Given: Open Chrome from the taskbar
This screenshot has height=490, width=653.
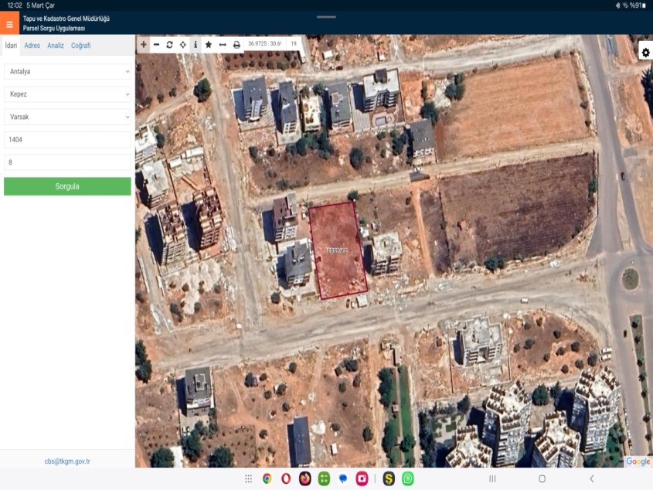Looking at the screenshot, I should 267,479.
